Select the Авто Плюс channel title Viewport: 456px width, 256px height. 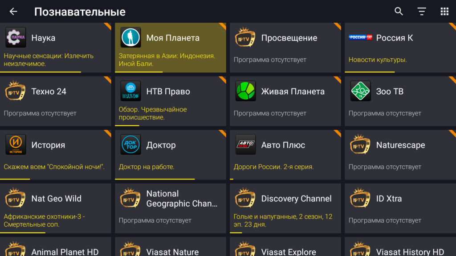click(x=283, y=145)
